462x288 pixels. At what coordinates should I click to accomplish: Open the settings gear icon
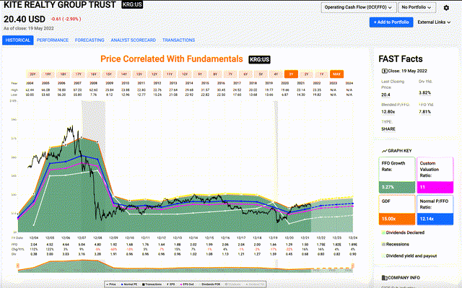446,8
